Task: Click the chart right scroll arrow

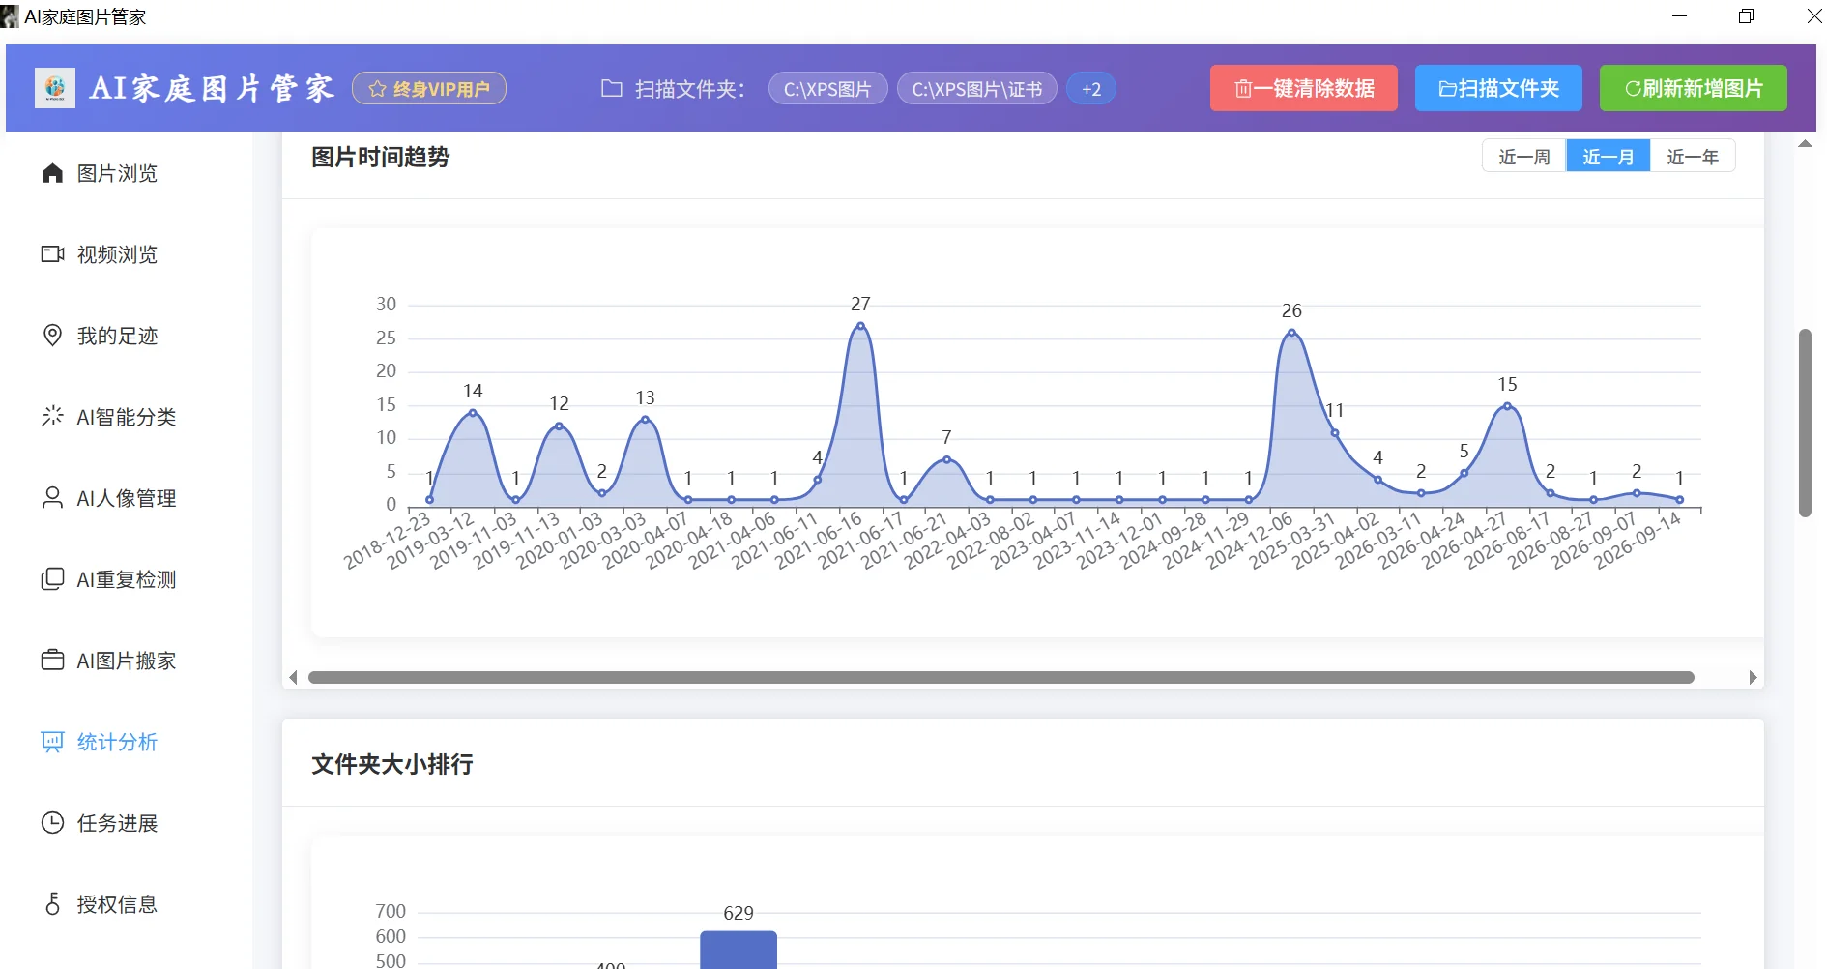Action: click(1753, 678)
